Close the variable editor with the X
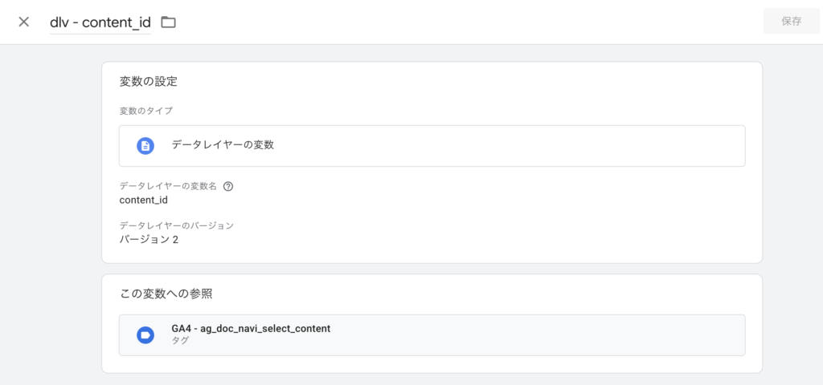 (x=24, y=22)
